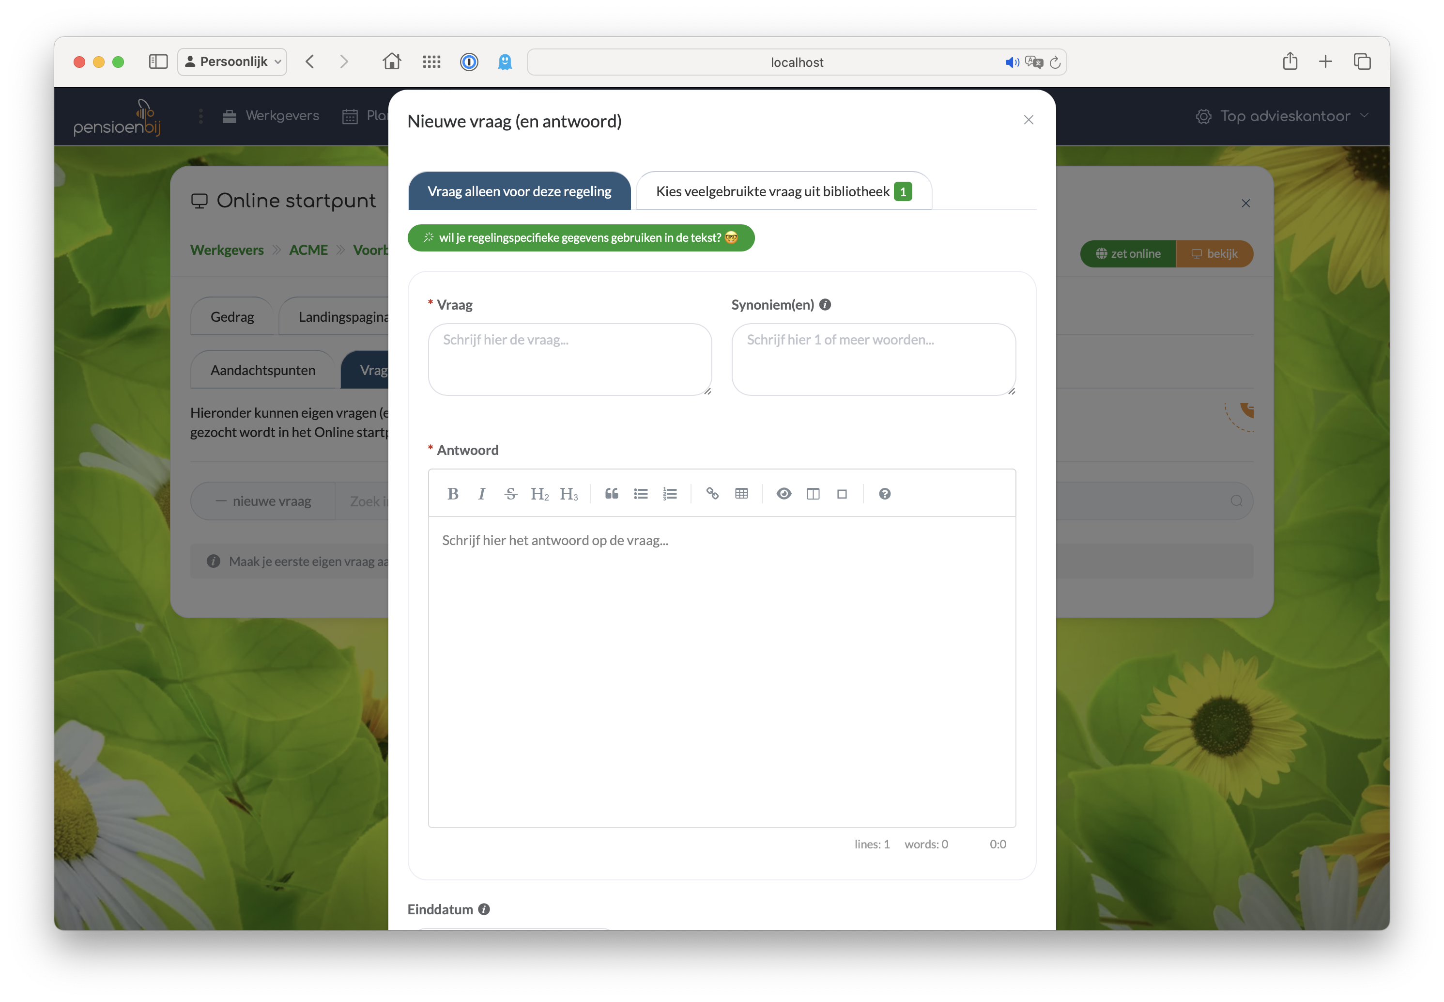The height and width of the screenshot is (1002, 1444).
Task: Insert a blockquote in the editor
Action: 612,494
